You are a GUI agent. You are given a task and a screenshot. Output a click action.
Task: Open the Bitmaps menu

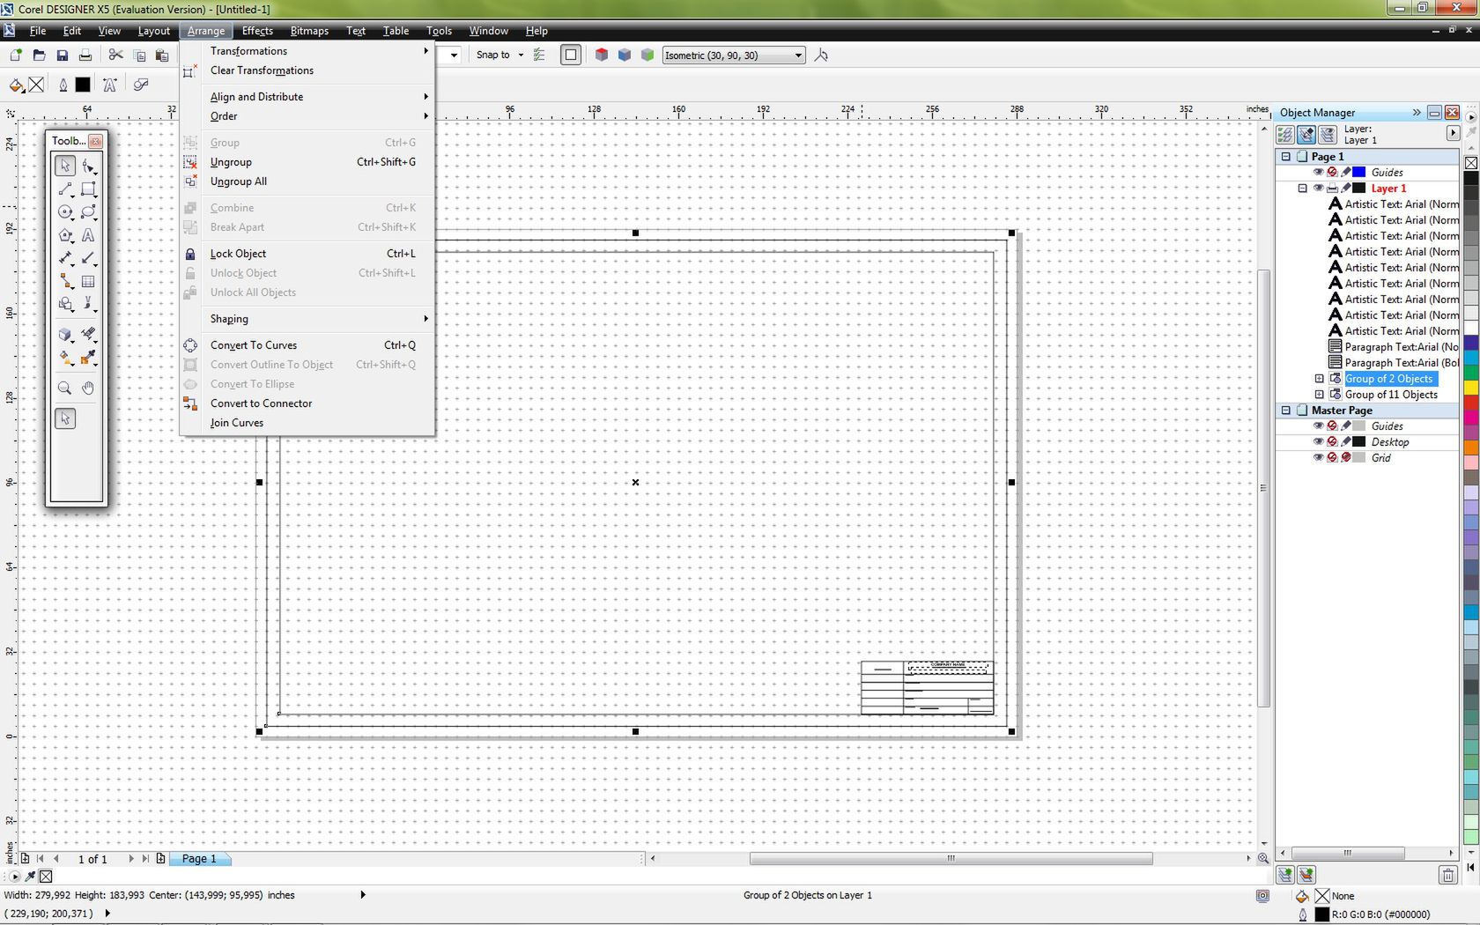click(x=309, y=31)
